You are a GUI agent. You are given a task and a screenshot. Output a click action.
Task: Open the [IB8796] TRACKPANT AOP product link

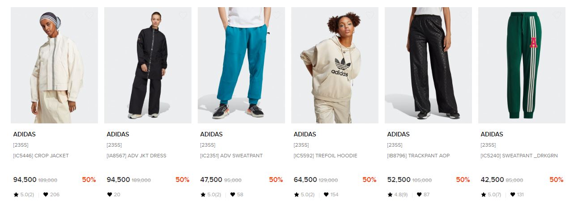pyautogui.click(x=418, y=156)
